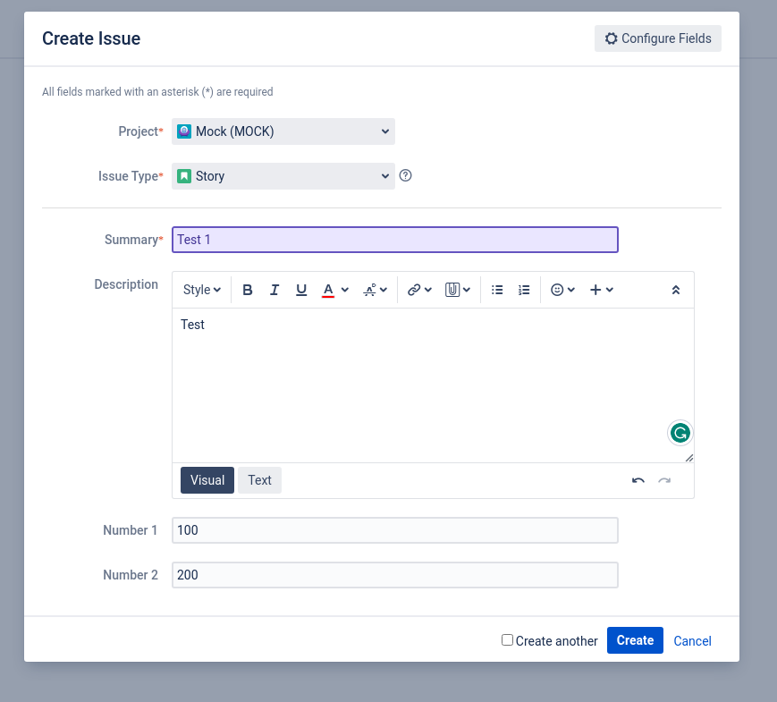Click the attachment paperclip icon

coord(452,290)
